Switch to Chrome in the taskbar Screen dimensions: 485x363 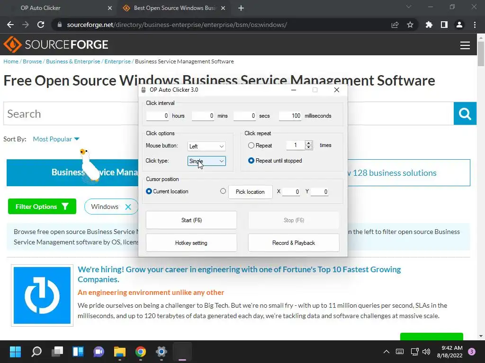(140, 352)
